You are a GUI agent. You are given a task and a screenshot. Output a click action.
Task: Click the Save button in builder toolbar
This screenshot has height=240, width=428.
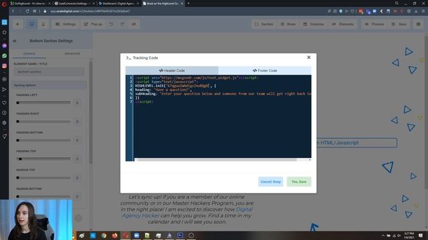pos(399,24)
